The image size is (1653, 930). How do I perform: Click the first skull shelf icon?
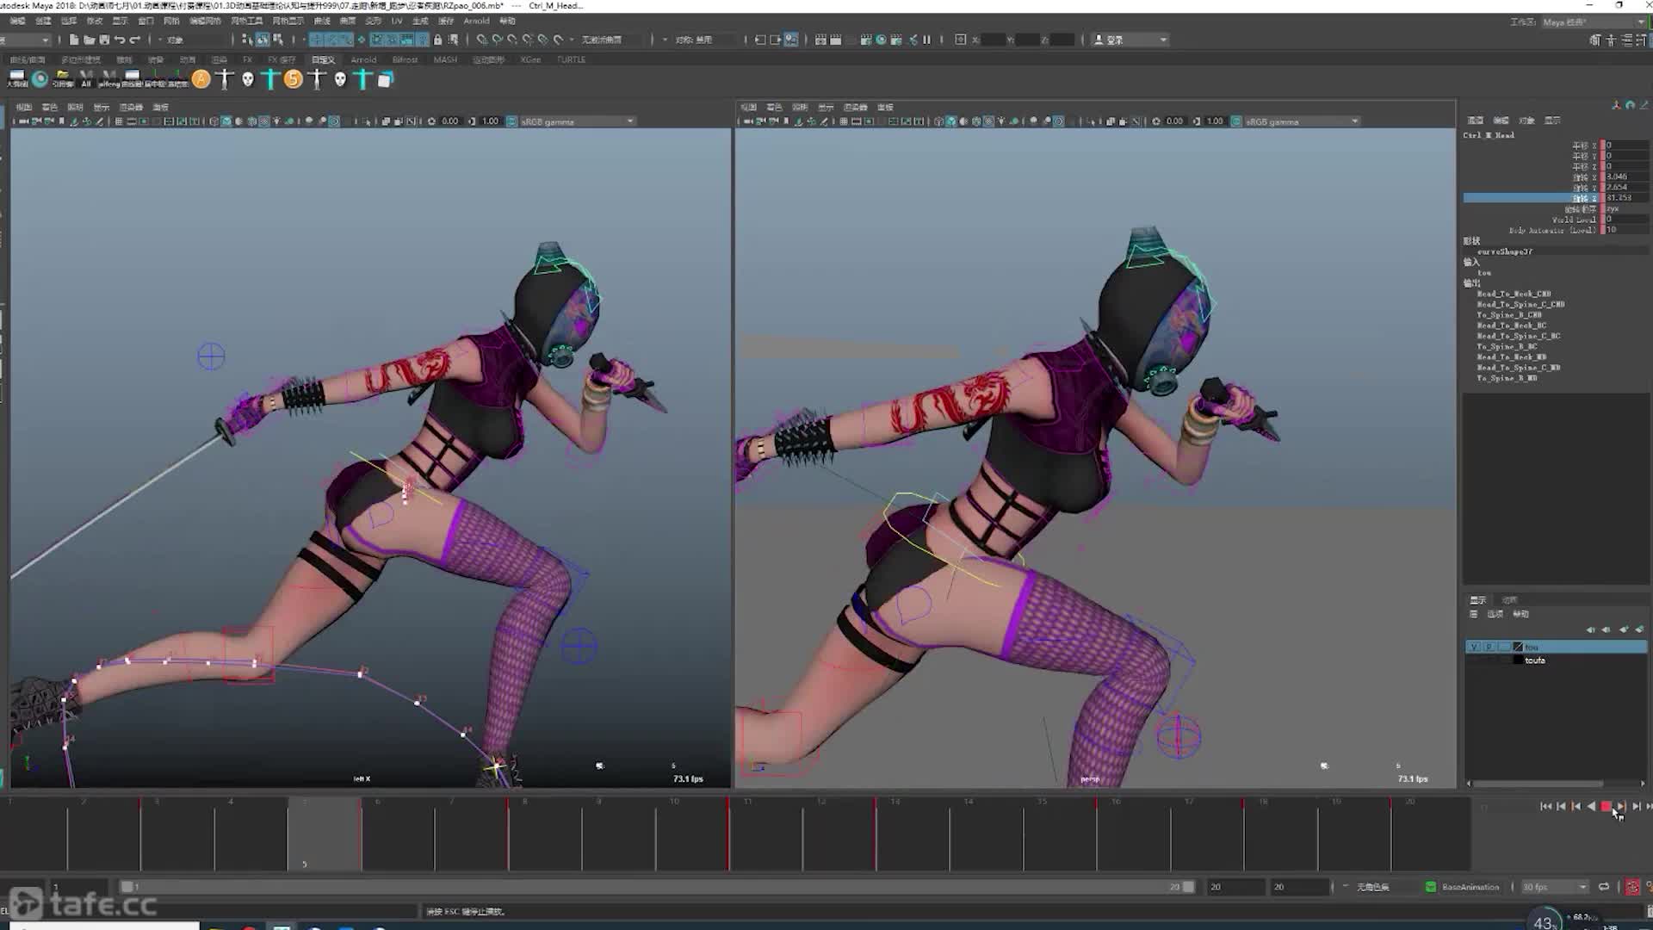coord(248,79)
